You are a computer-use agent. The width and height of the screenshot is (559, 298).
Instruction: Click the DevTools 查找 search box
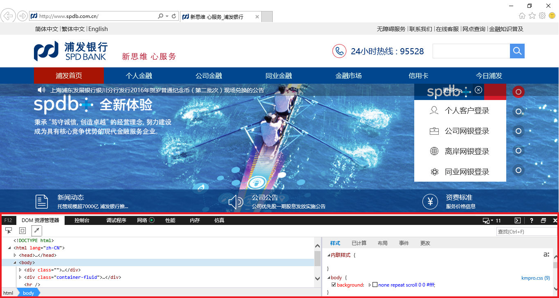click(527, 231)
